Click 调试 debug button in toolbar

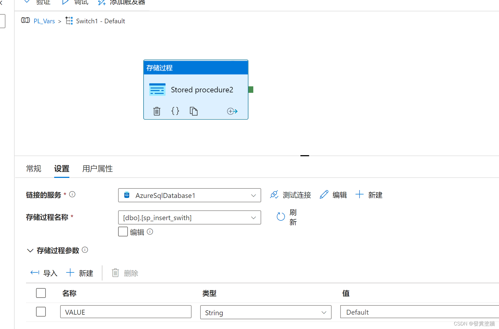[x=75, y=2]
